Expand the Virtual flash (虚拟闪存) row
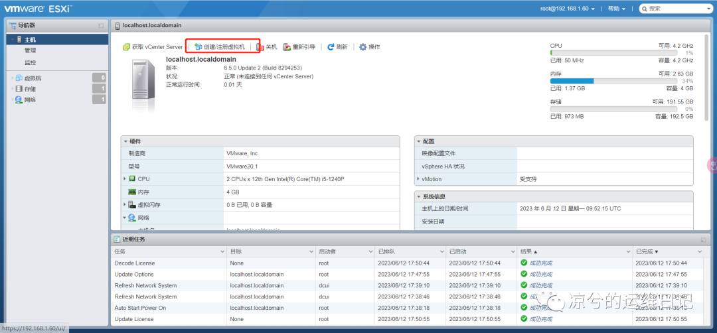Viewport: 717px width, 333px height. click(x=124, y=205)
